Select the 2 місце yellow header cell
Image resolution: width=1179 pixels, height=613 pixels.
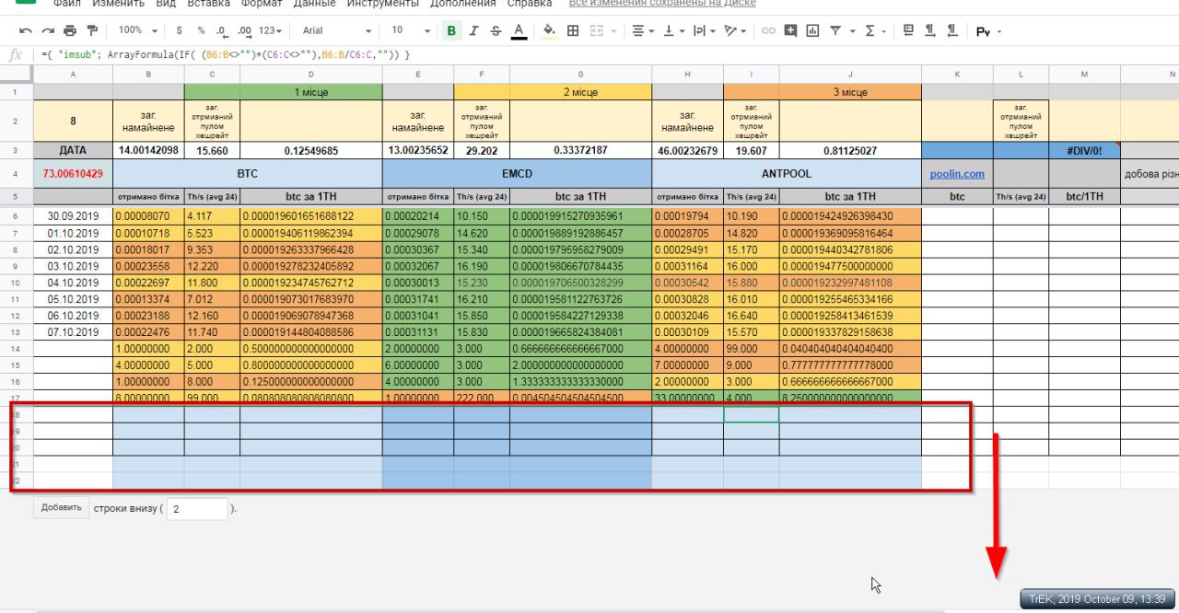[580, 92]
